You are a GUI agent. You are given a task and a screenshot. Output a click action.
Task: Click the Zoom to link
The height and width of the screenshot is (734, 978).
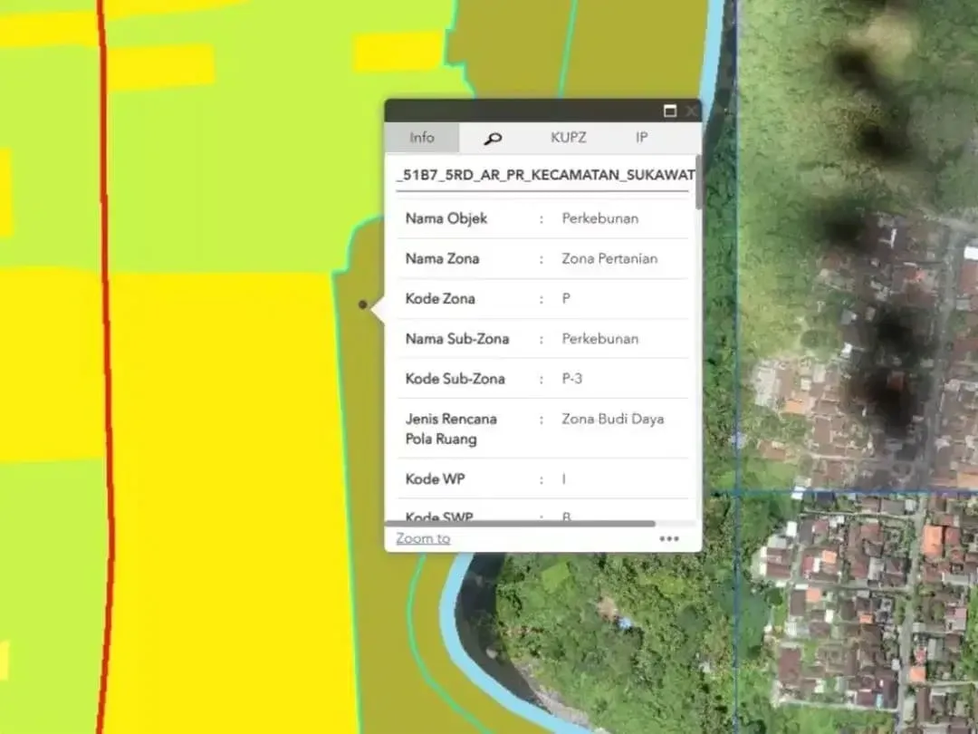423,538
